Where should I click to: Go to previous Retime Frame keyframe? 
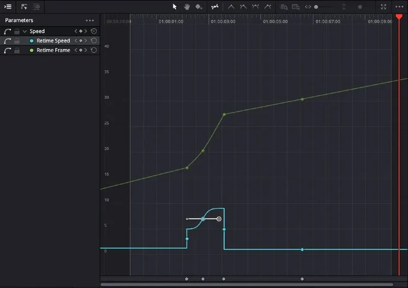click(75, 50)
